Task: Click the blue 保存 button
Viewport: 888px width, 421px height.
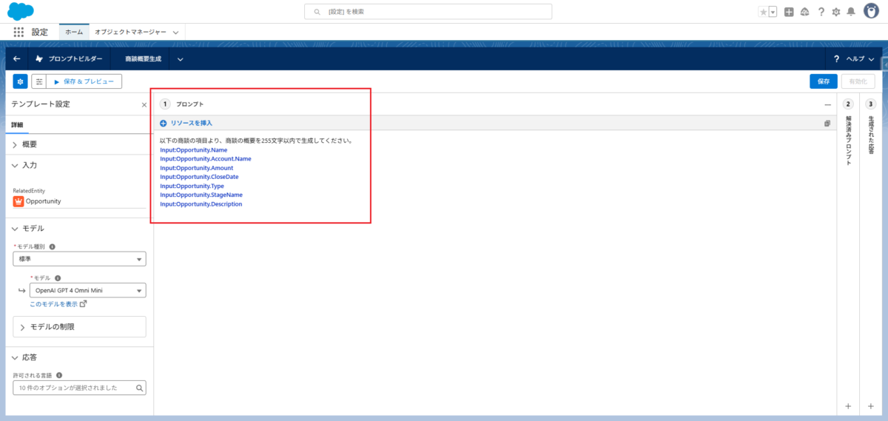Action: (823, 81)
